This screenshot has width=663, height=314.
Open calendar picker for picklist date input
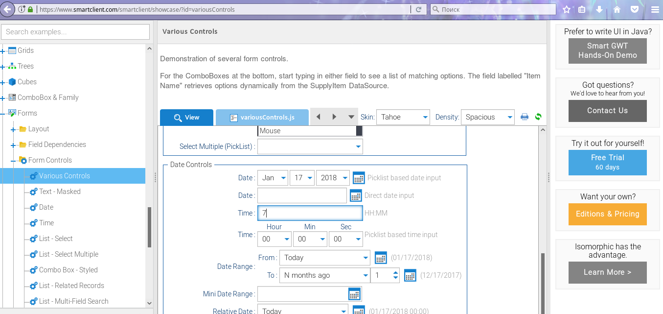coord(359,178)
